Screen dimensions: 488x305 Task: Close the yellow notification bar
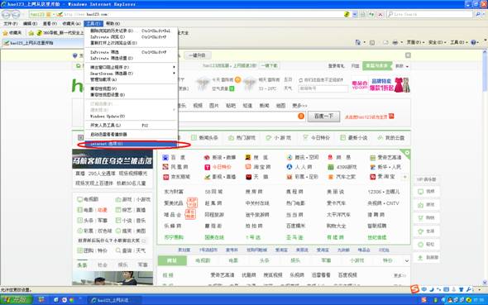[x=408, y=55]
